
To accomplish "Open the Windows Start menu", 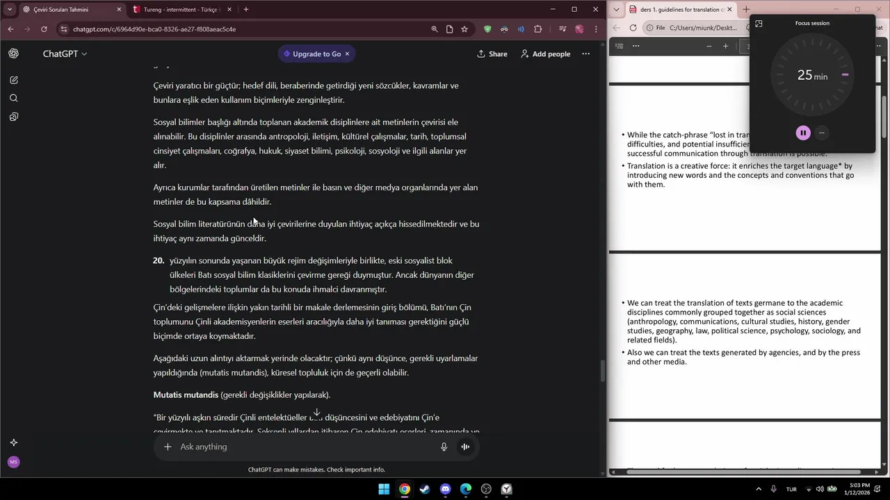I will point(384,489).
